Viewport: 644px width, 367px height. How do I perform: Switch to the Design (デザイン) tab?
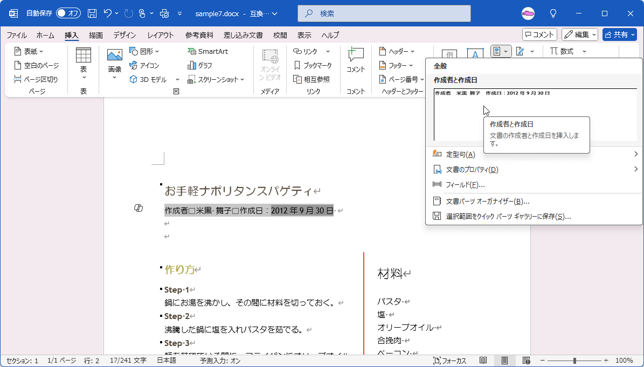coord(125,36)
